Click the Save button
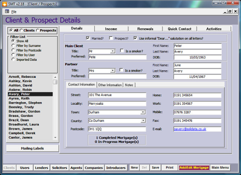 155,167
